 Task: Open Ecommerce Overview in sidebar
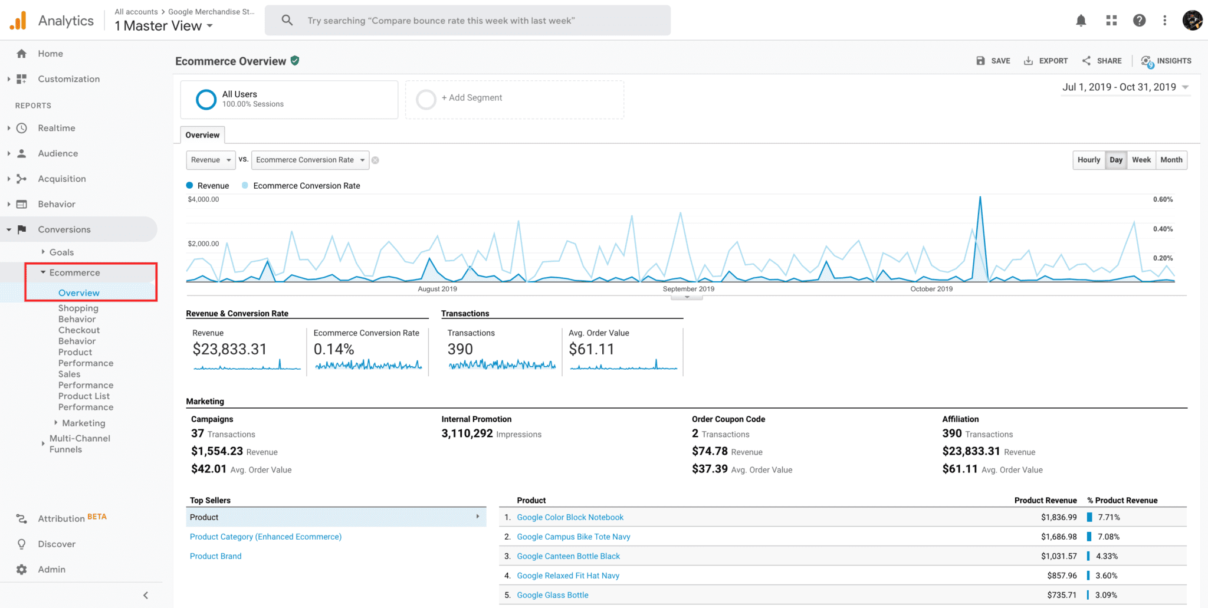(79, 293)
